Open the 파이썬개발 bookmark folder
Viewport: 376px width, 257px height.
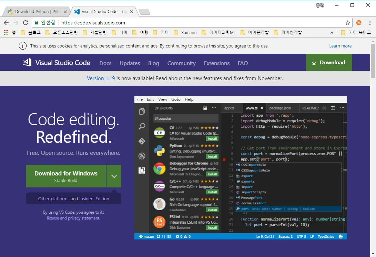288,33
